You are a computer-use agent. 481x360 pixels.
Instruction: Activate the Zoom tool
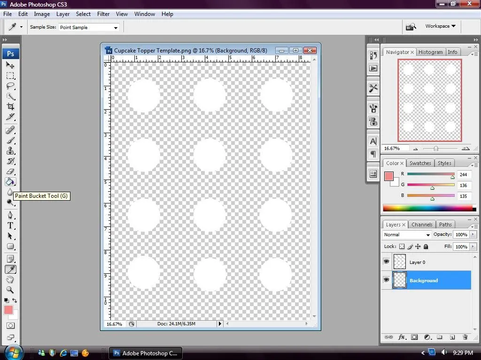point(10,290)
